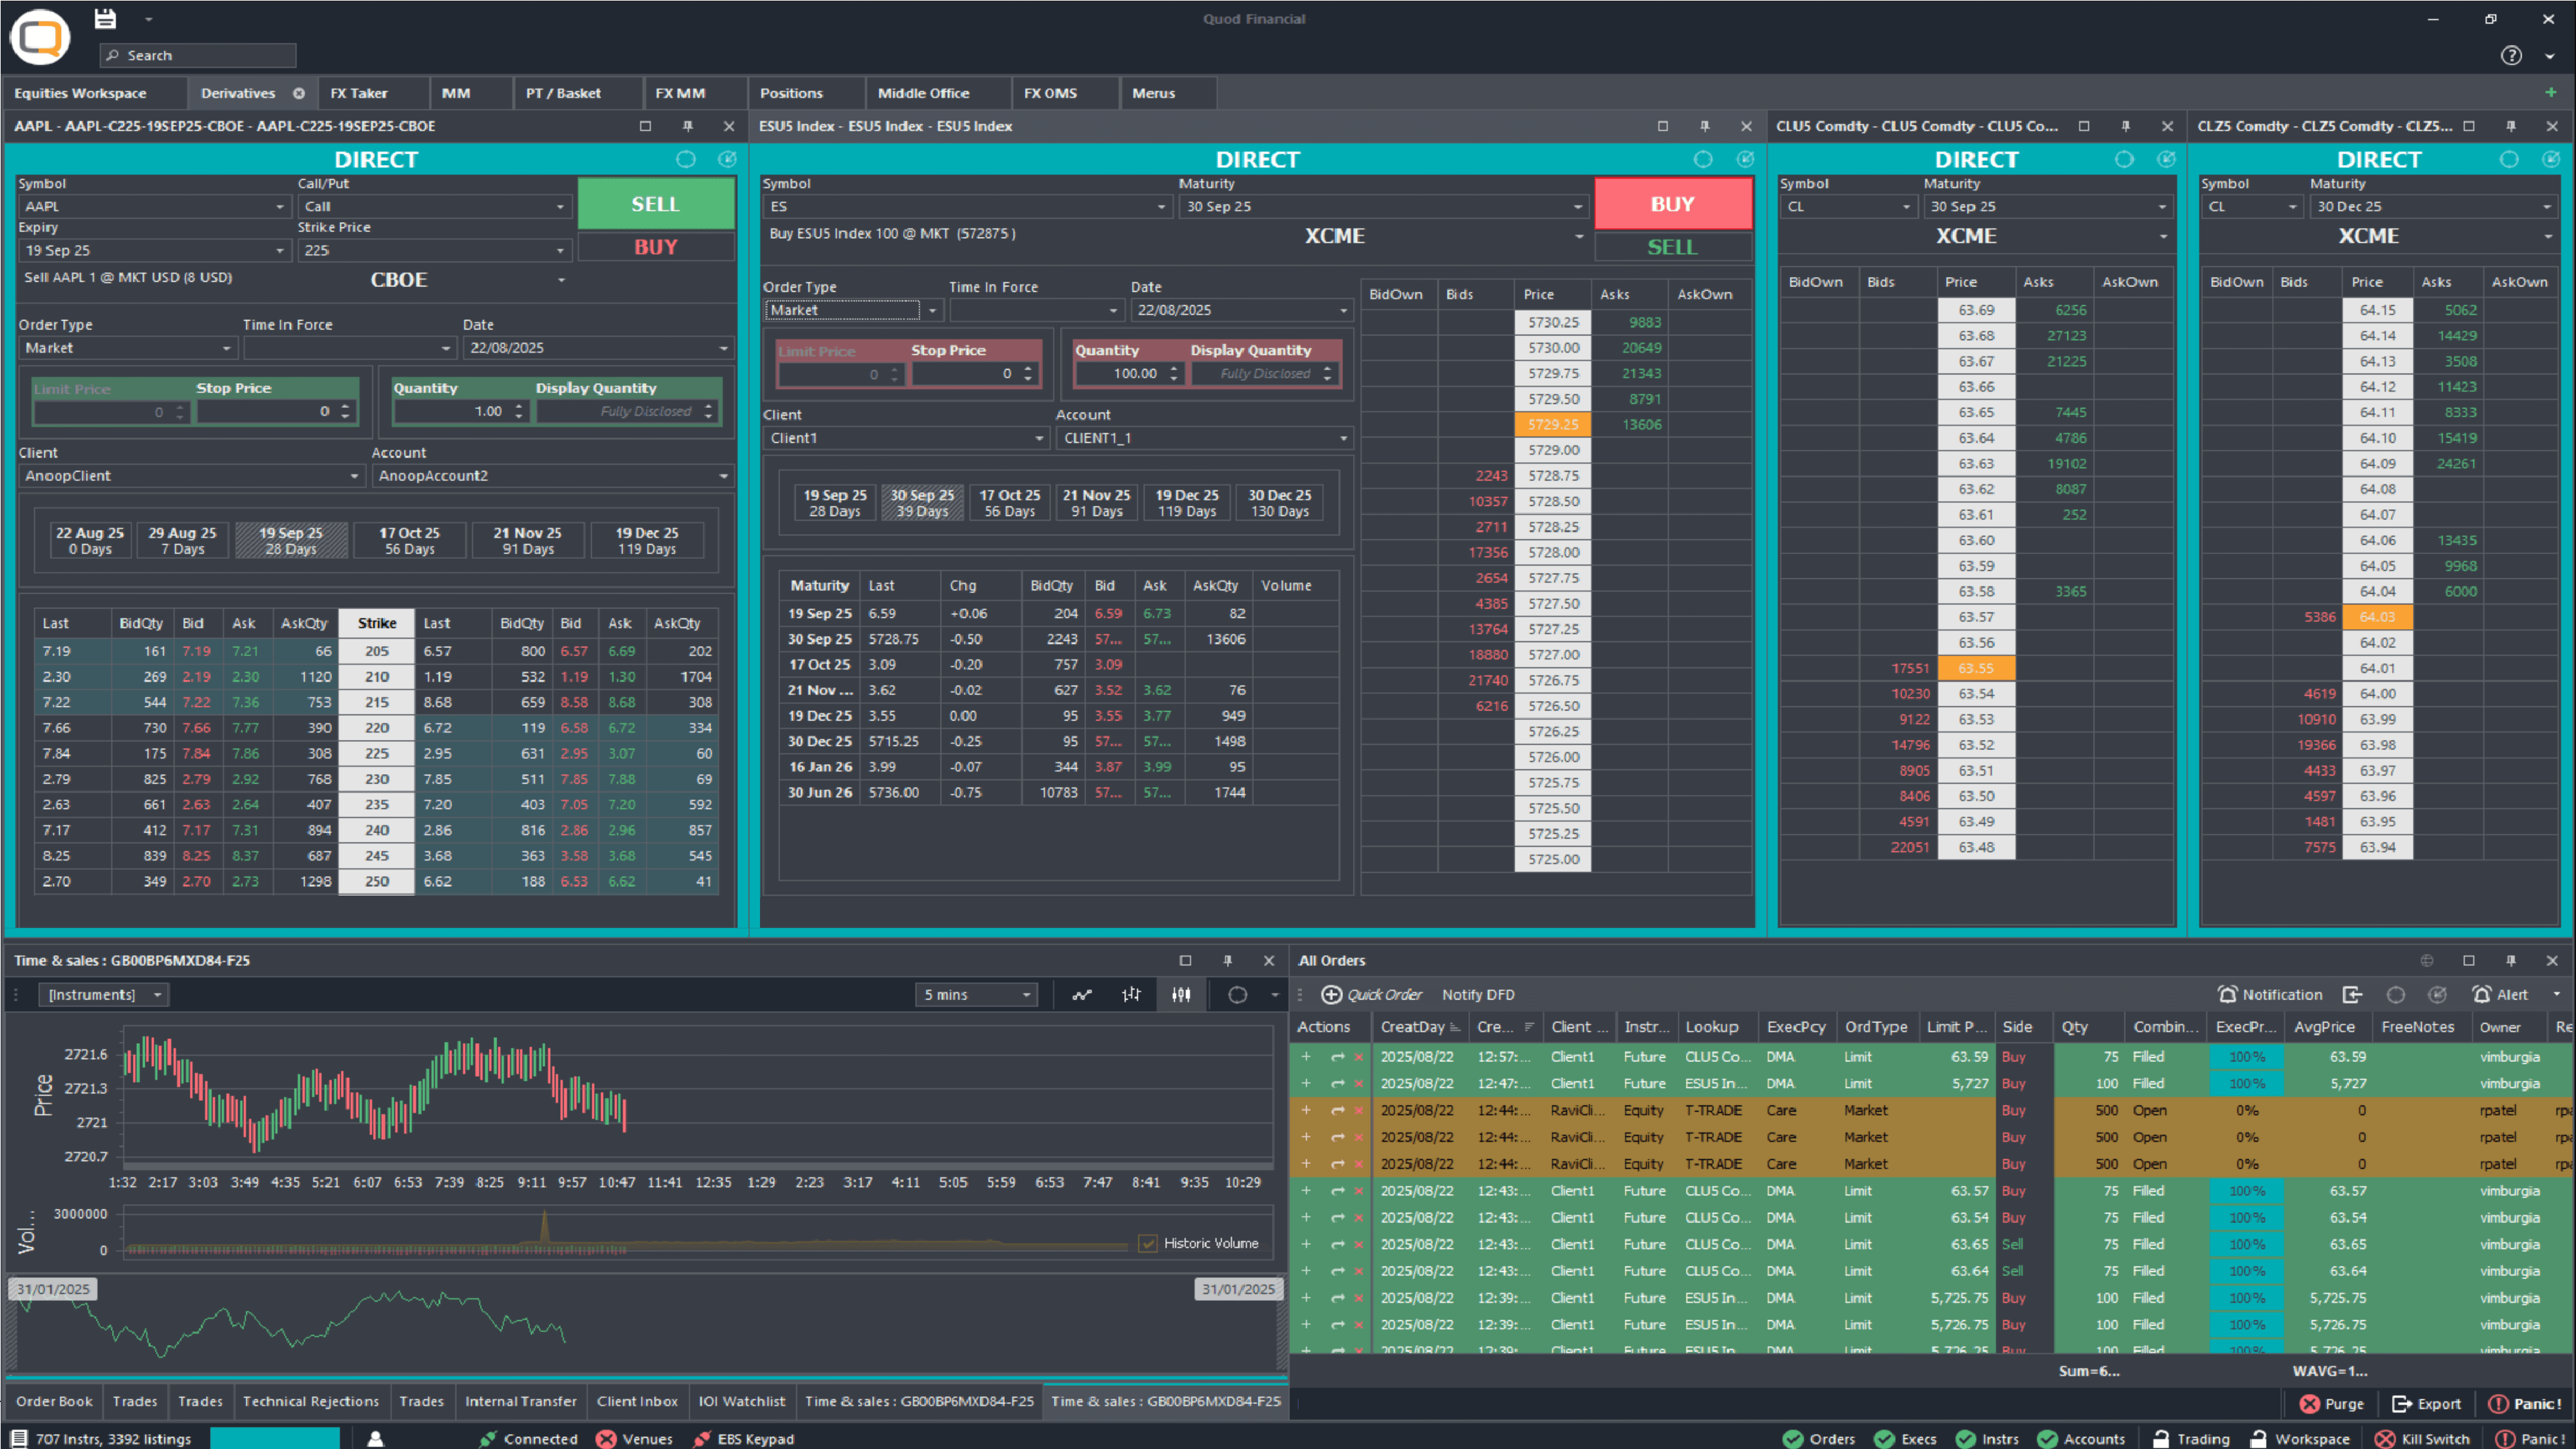Screen dimensions: 2576x1449
Task: Open the help question mark icon
Action: coord(2511,56)
